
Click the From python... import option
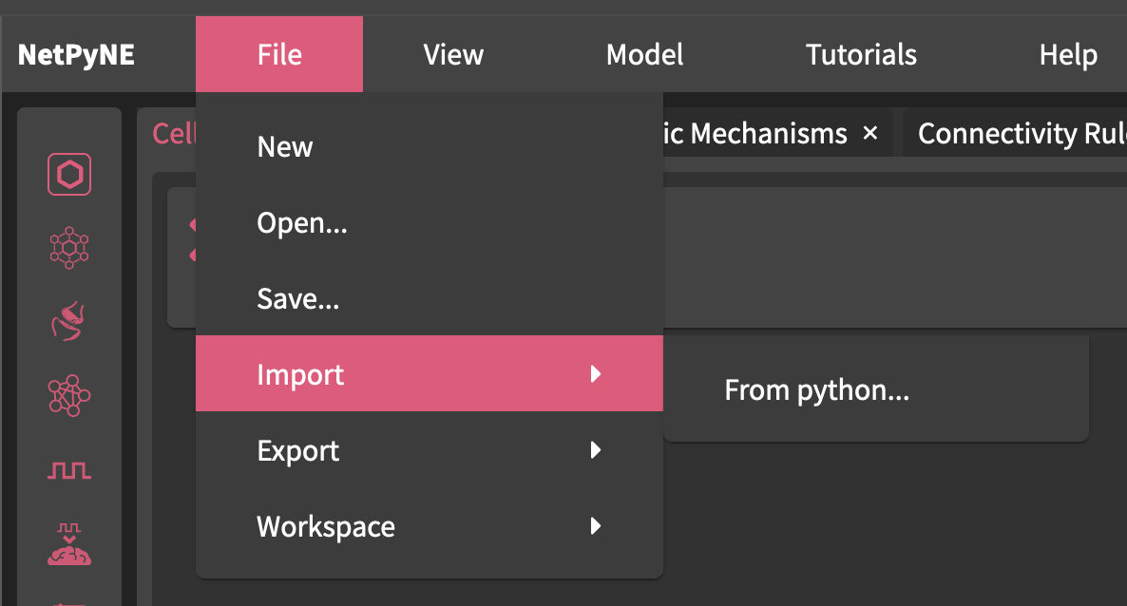coord(817,390)
